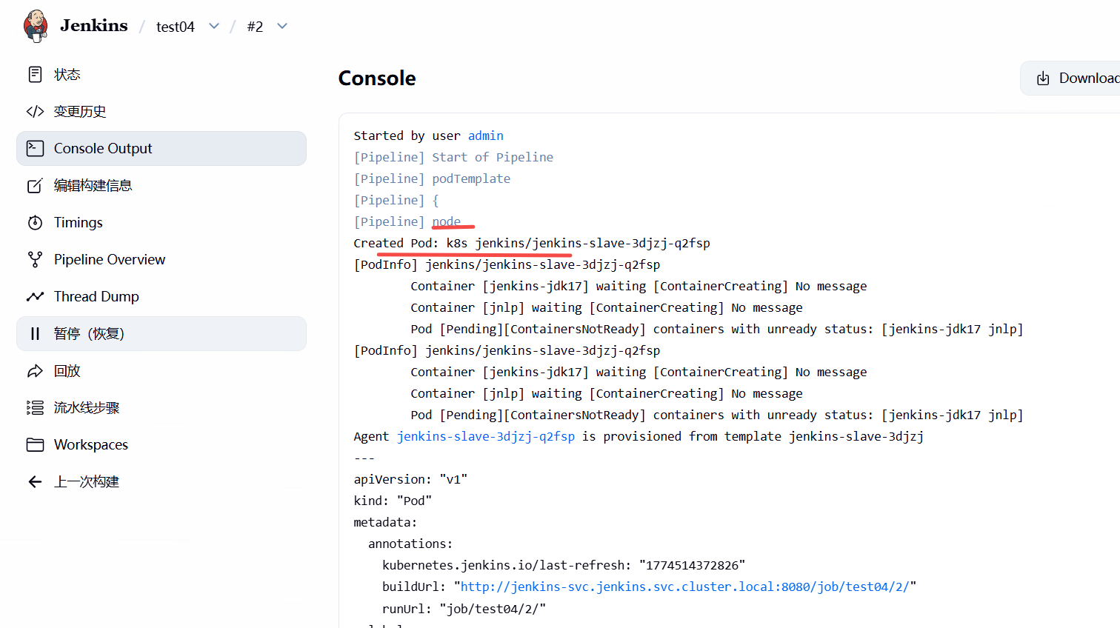This screenshot has width=1120, height=628.
Task: Click the pause bars icon
Action: (35, 333)
